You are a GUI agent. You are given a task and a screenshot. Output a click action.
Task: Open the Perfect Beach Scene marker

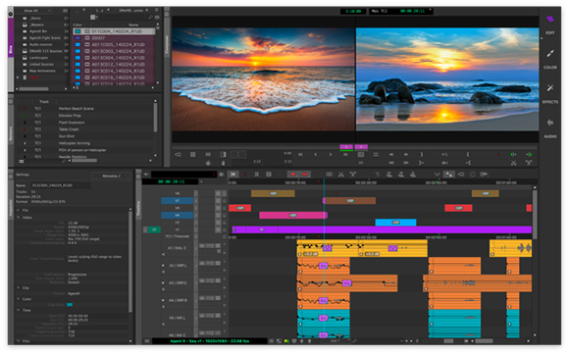pyautogui.click(x=77, y=109)
